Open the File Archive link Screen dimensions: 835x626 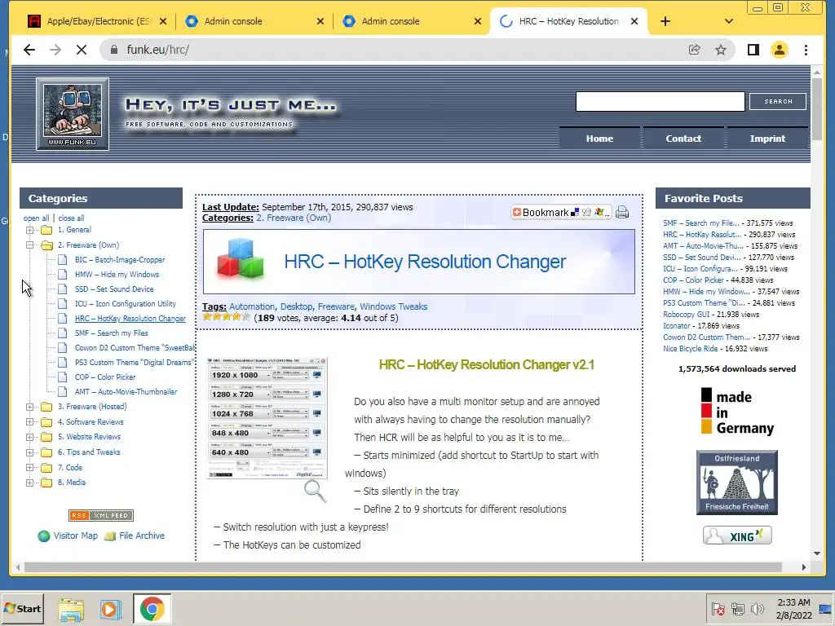tap(142, 536)
